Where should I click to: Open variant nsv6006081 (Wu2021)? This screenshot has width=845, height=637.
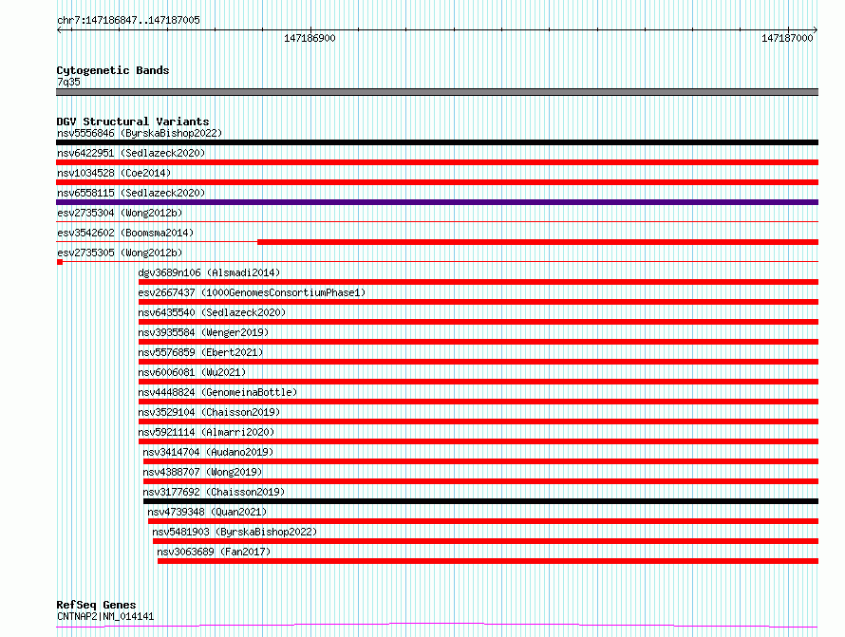[x=192, y=372]
